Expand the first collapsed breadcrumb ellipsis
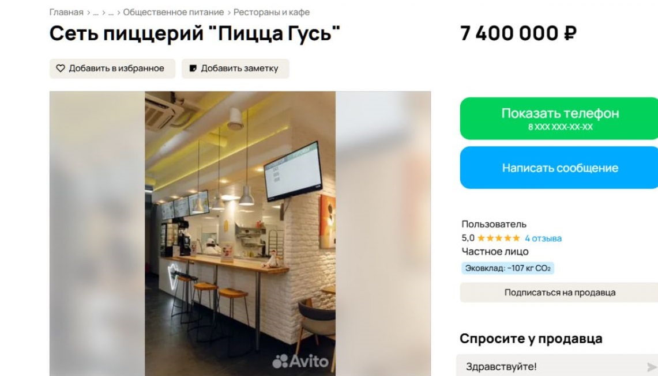The image size is (658, 376). tap(96, 13)
